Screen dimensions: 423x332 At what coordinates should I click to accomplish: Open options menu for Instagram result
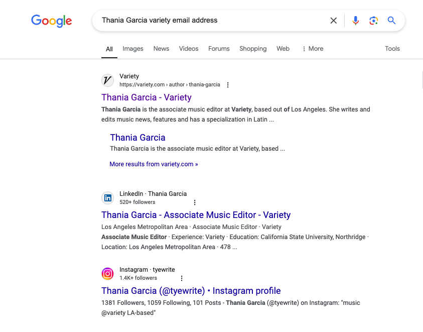[x=182, y=278]
